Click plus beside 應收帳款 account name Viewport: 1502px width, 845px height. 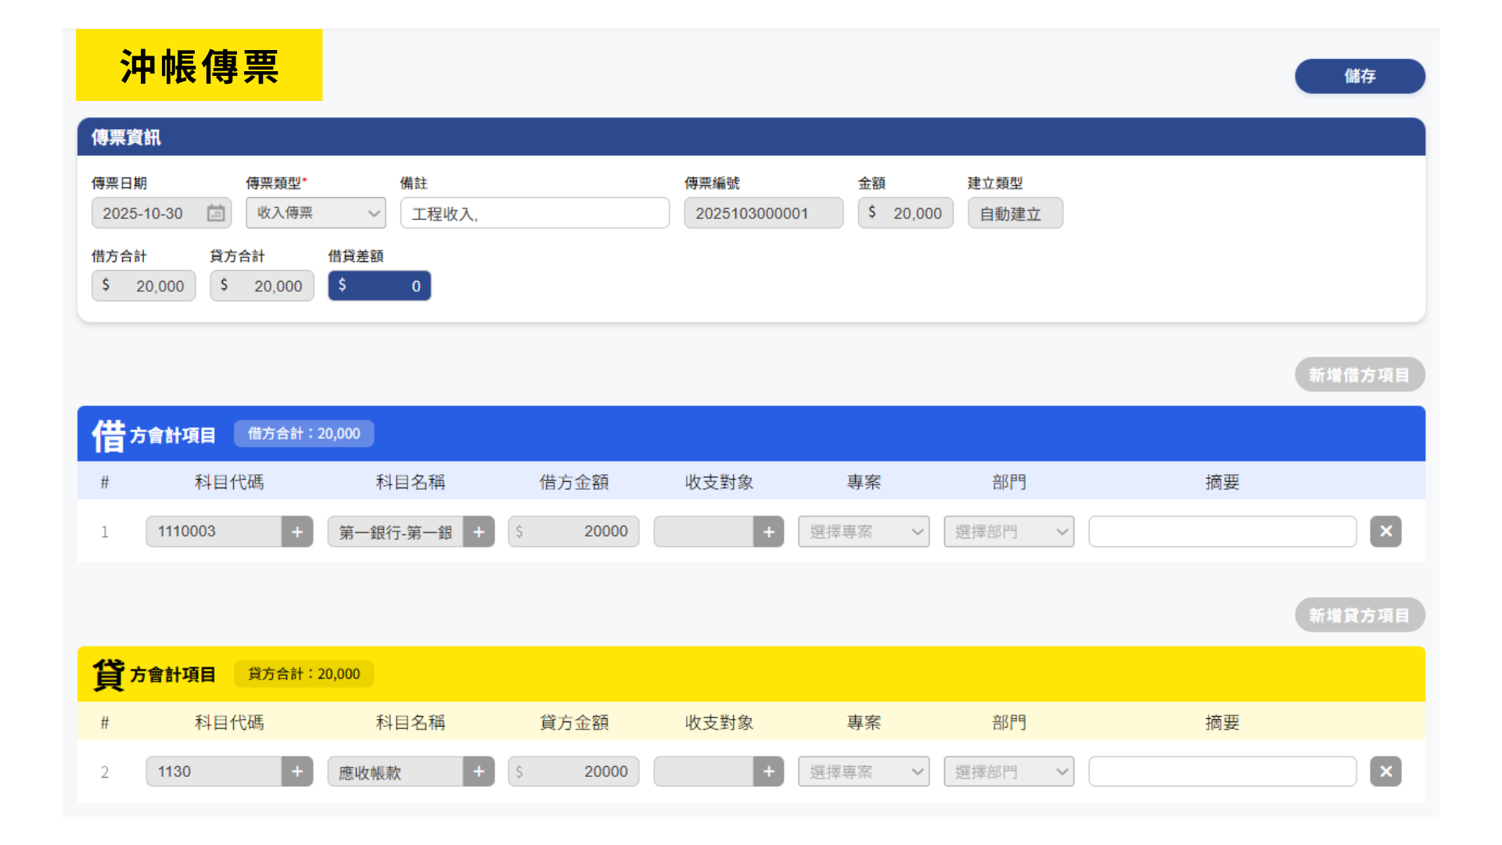click(479, 772)
